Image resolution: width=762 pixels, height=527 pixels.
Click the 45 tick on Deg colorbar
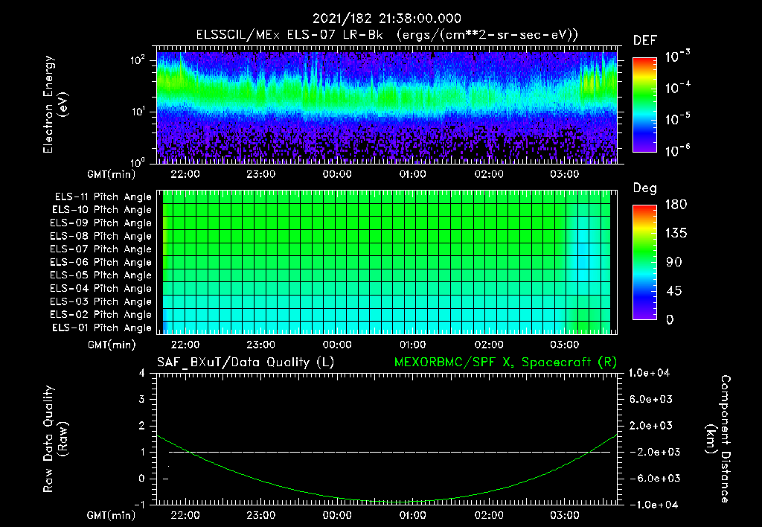[673, 291]
